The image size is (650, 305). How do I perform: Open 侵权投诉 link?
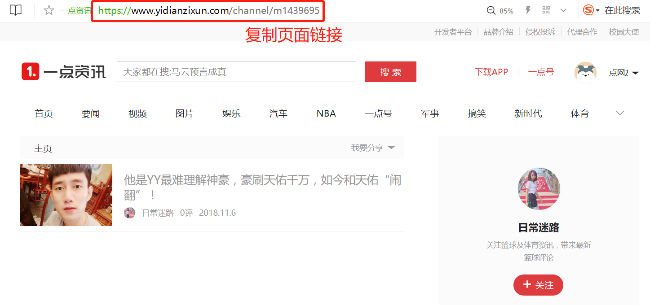[x=540, y=32]
